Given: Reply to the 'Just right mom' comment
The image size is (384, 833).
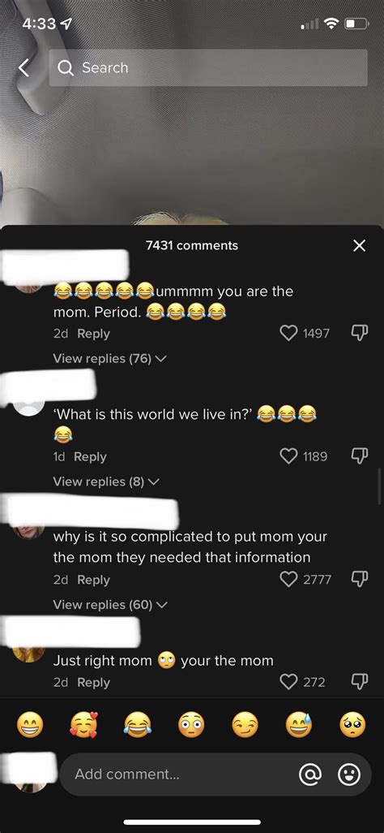Looking at the screenshot, I should tap(93, 682).
